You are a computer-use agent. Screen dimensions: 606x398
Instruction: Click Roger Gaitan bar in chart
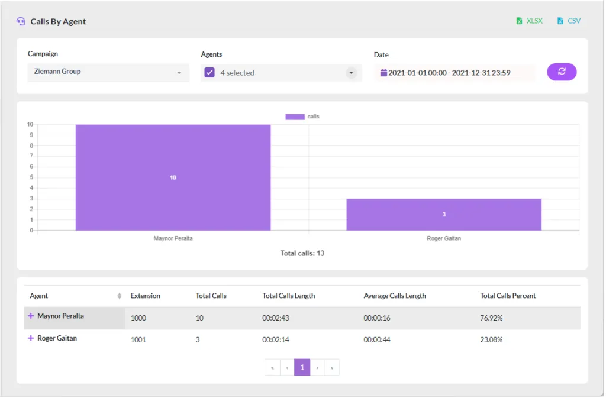444,215
